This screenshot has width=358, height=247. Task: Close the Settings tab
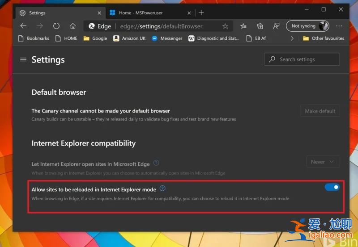99,13
